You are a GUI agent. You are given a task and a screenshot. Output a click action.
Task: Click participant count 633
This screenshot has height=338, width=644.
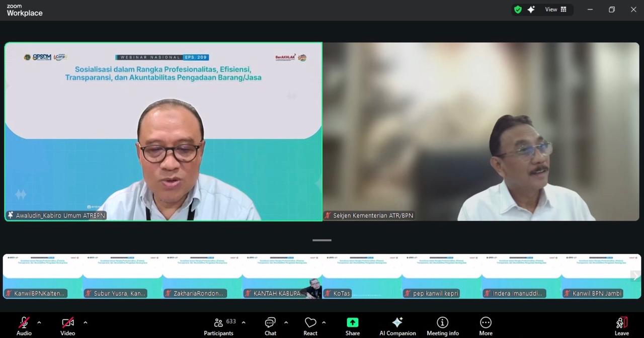pos(231,321)
